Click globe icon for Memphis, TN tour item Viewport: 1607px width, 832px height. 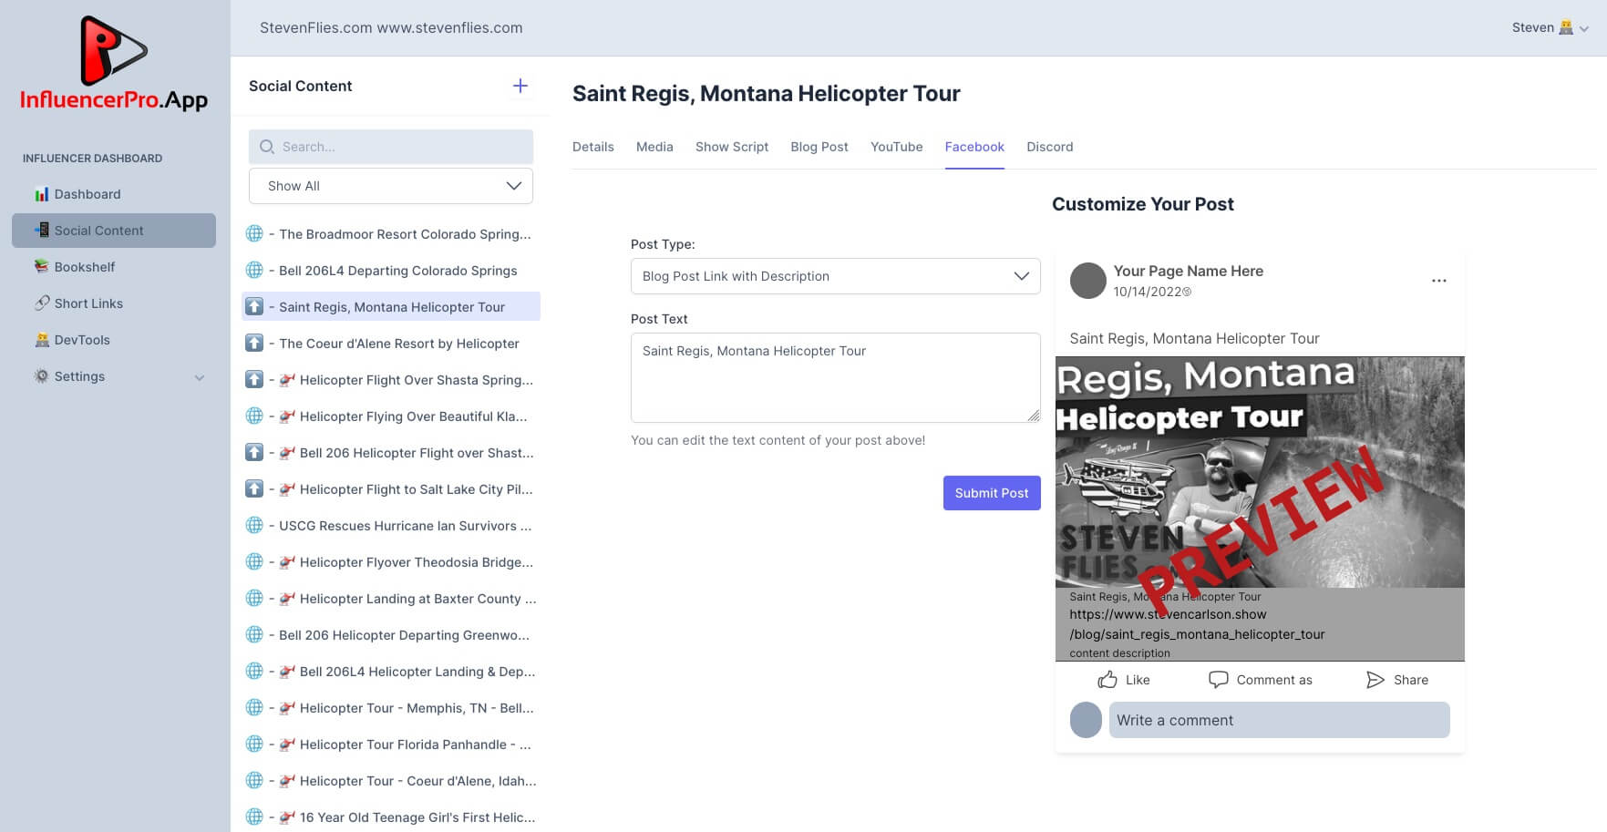point(254,707)
